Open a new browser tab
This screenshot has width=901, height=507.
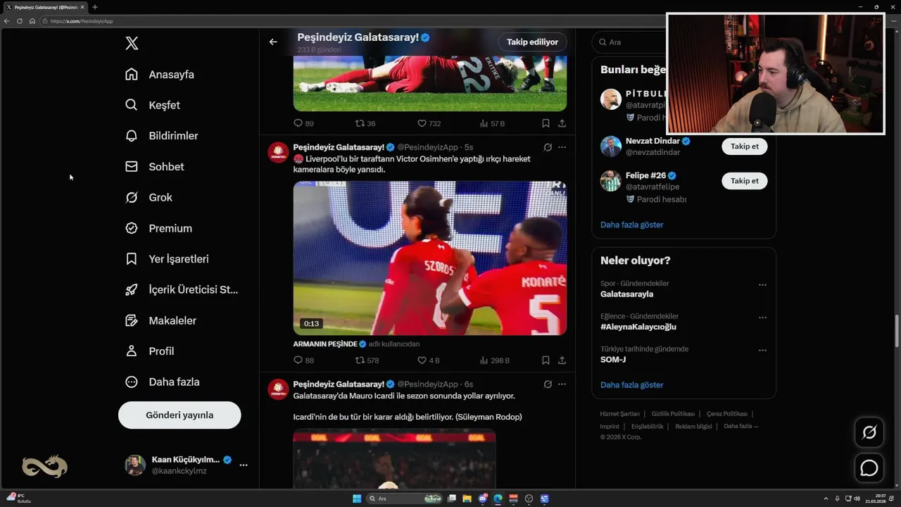[x=95, y=7]
